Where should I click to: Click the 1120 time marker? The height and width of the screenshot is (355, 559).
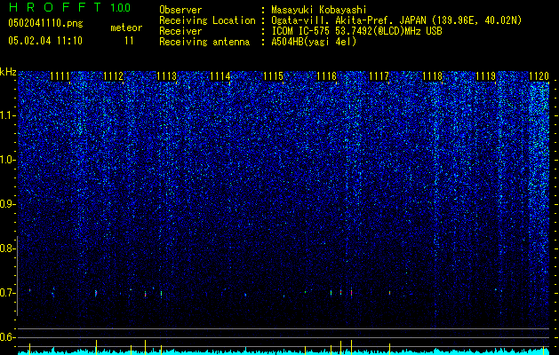(x=539, y=76)
